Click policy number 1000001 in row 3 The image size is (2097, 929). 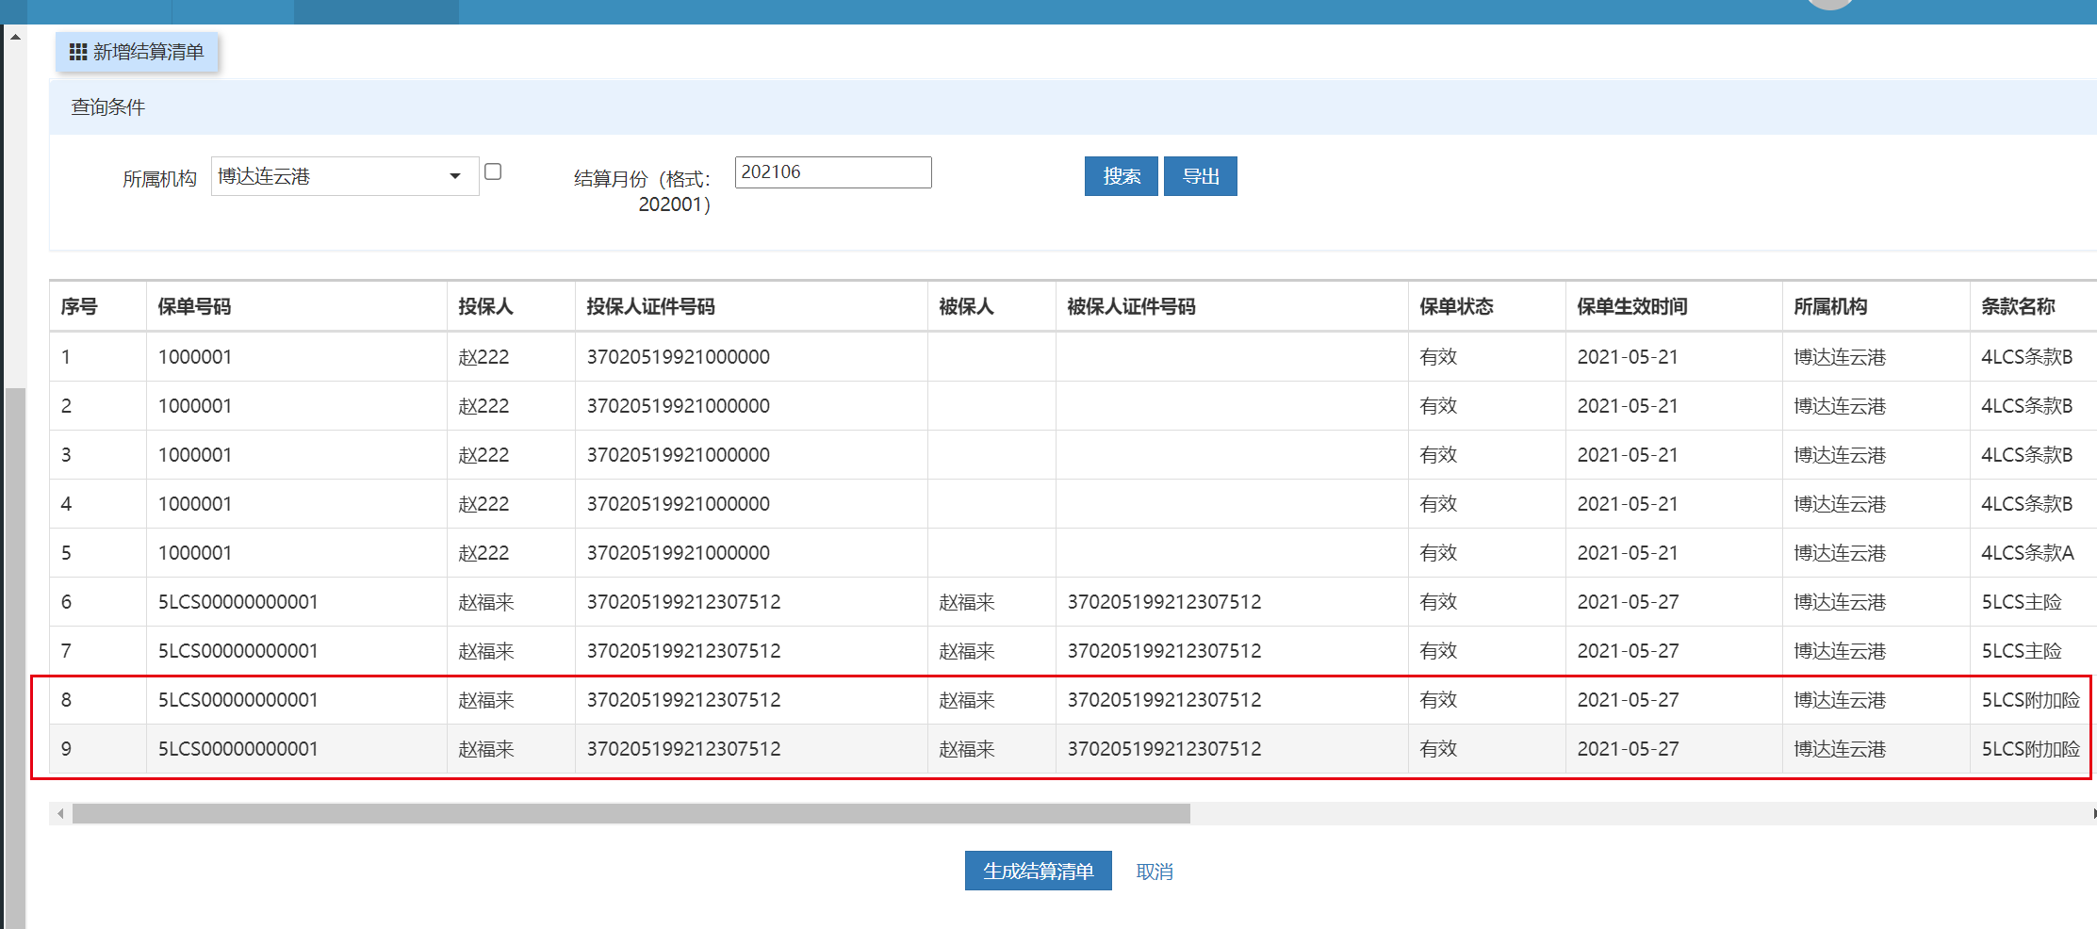(x=195, y=455)
